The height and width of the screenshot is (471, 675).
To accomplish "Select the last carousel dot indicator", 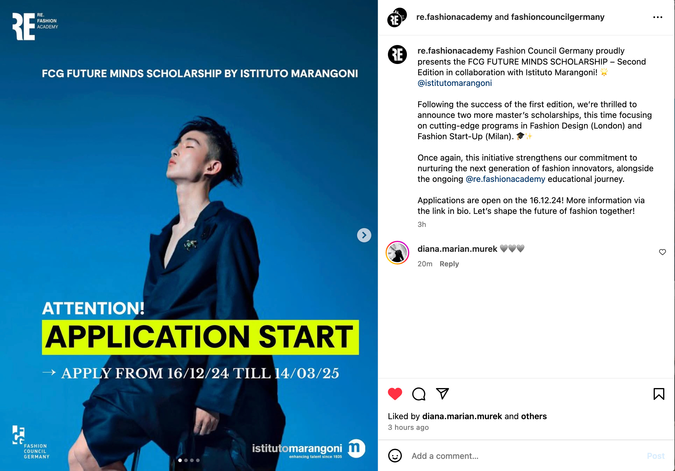I will point(198,460).
